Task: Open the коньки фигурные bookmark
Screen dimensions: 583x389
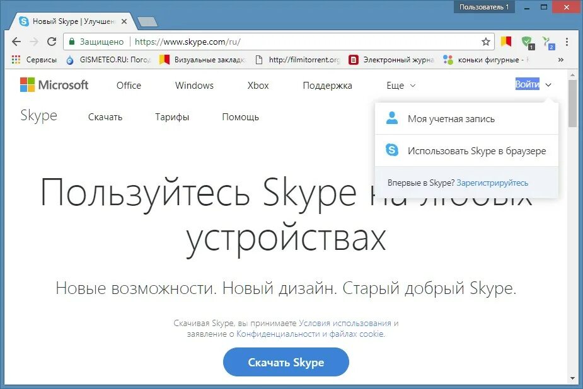Action: click(x=486, y=59)
